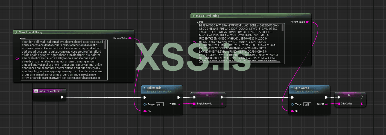Click the vertical scrollbar in the English words text box
The width and height of the screenshot is (386, 135).
tap(106, 45)
